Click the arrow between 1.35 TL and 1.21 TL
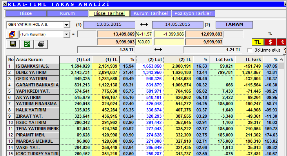The width and height of the screenshot is (287, 156). [158, 49]
